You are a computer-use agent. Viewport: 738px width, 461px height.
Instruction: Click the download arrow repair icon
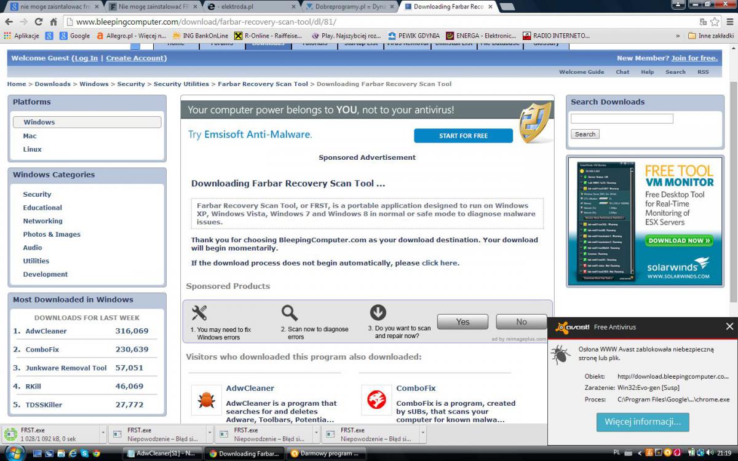[x=378, y=312]
